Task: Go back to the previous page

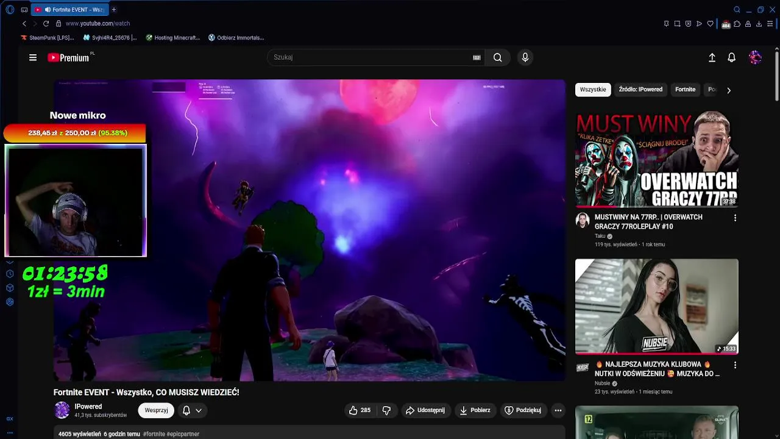Action: pos(24,24)
